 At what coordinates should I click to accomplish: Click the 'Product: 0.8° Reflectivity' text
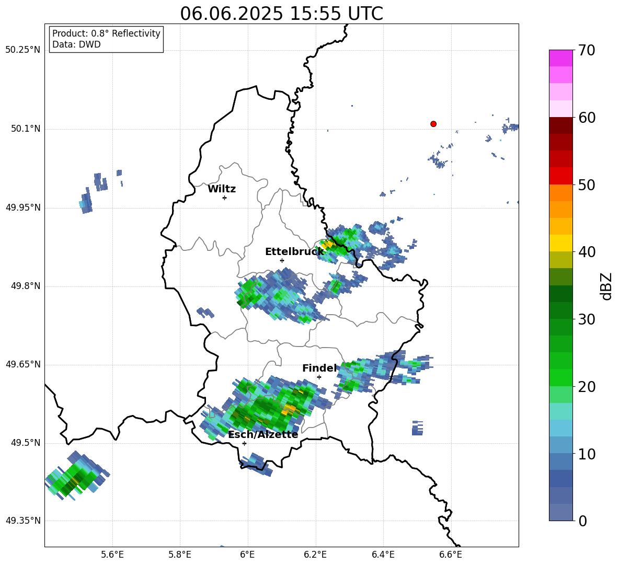[x=106, y=33]
